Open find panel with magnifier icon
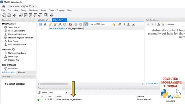This screenshot has height=104, width=185. [124, 24]
